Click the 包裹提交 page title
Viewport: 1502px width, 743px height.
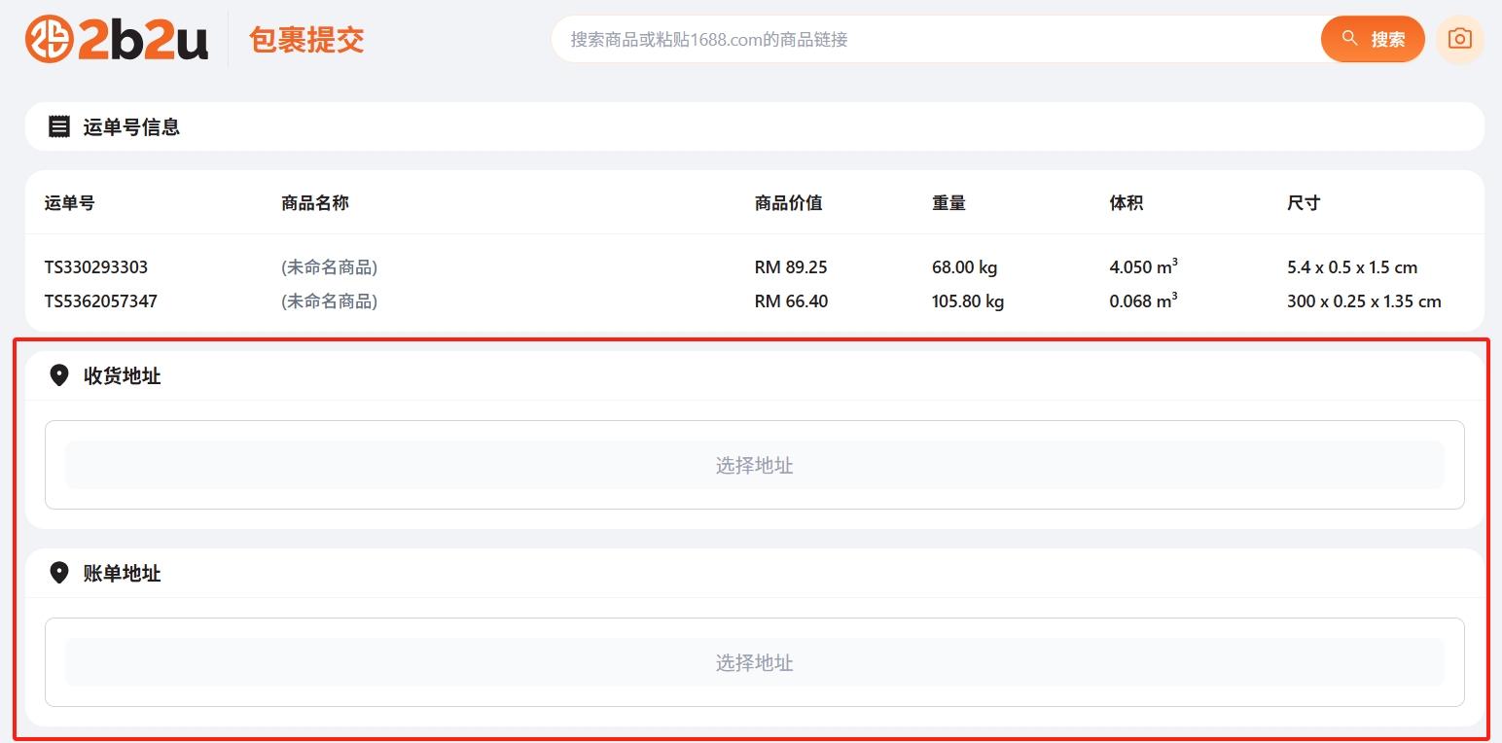(306, 40)
